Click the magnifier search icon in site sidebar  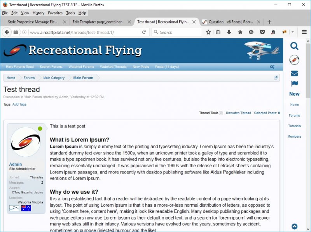(x=294, y=46)
